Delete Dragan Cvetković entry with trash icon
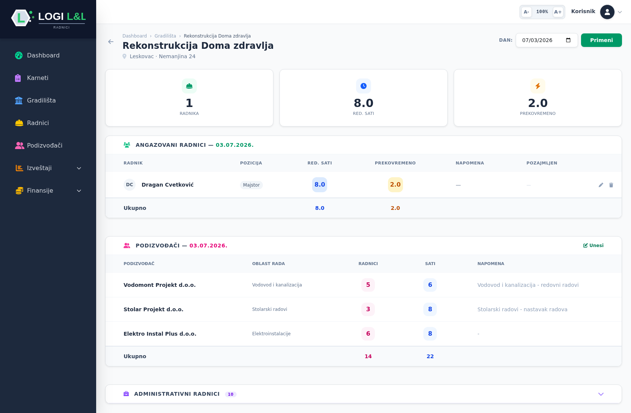 [x=611, y=185]
